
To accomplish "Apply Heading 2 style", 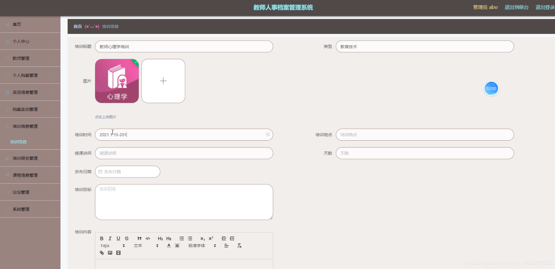I will coord(169,238).
